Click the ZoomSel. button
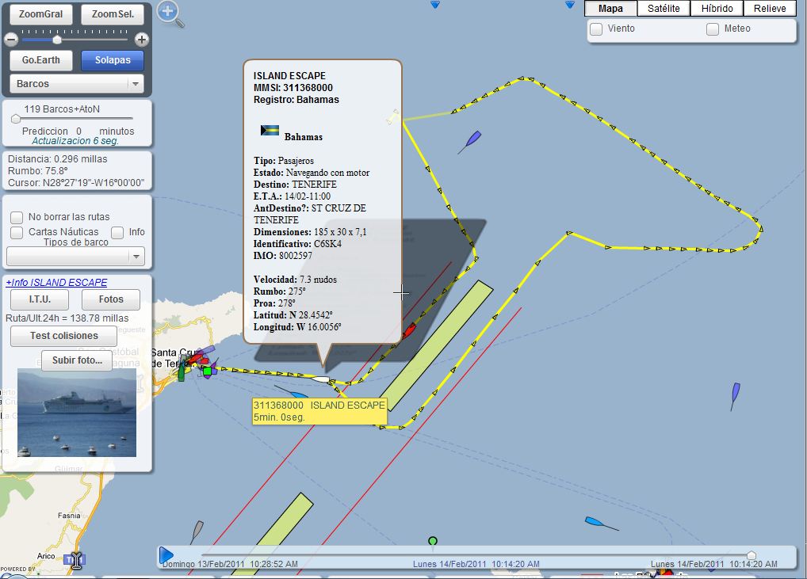807x579 pixels. tap(113, 14)
